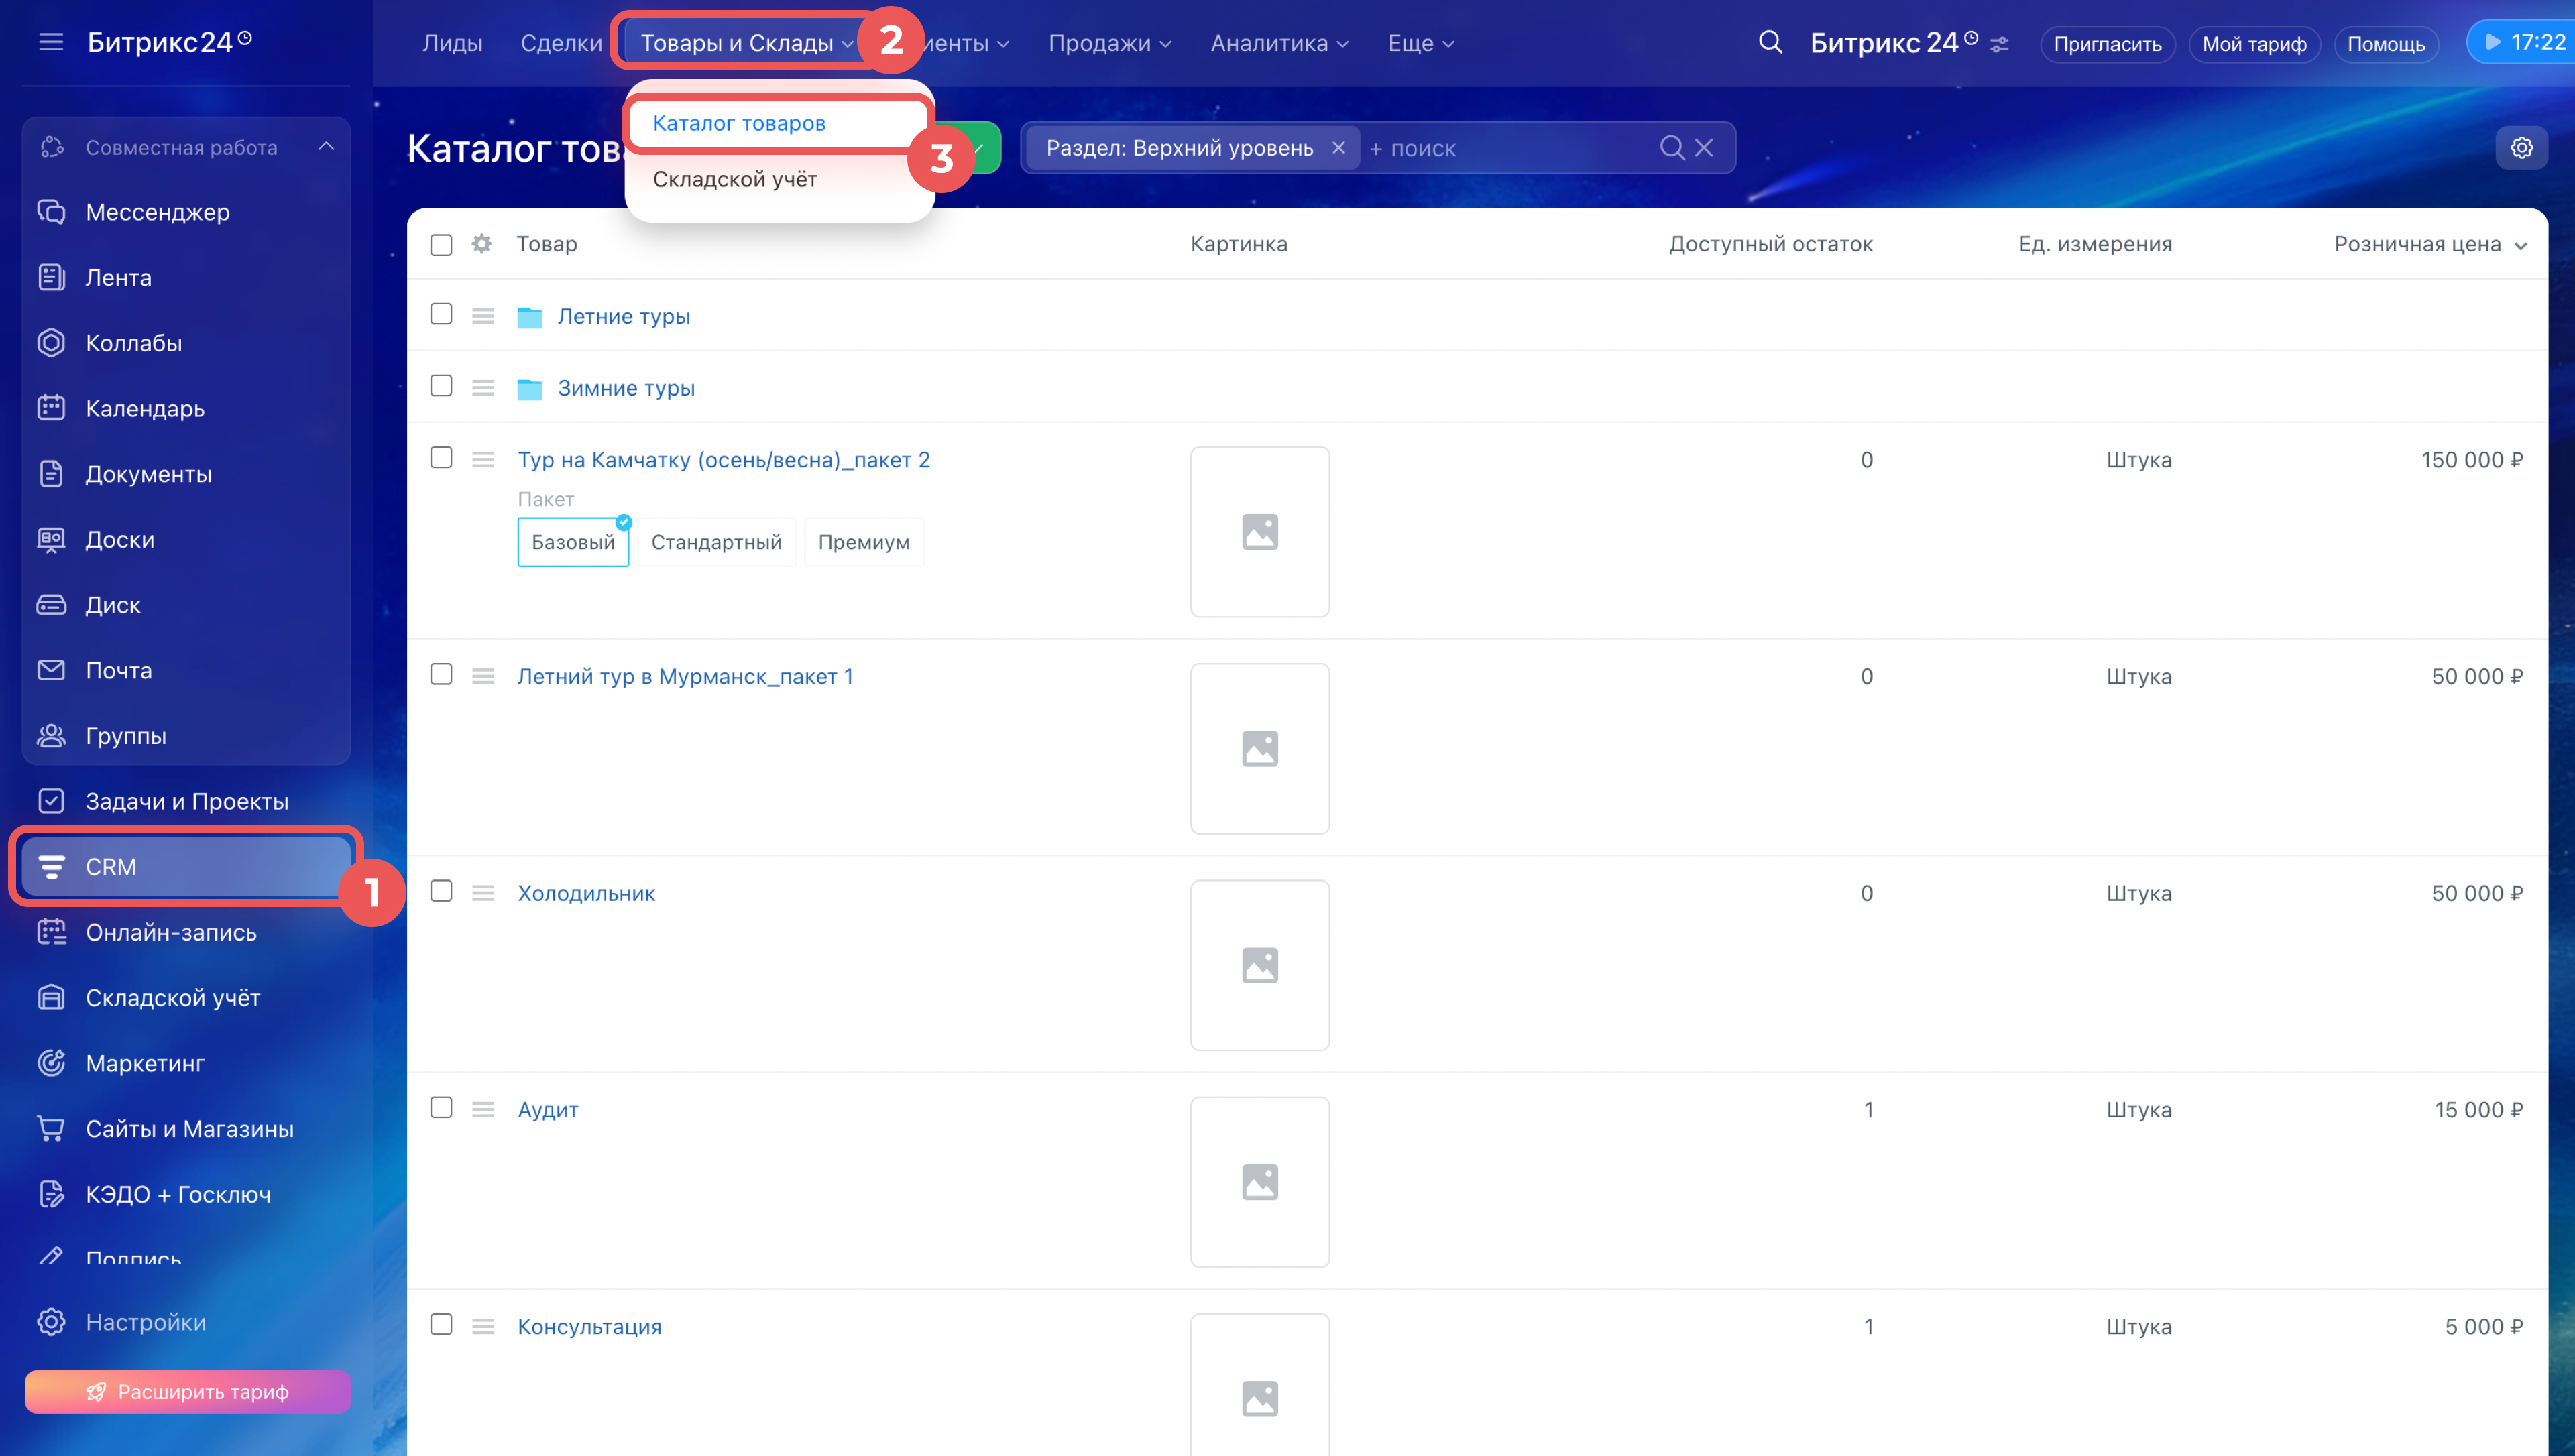Viewport: 2575px width, 1456px height.
Task: Choose Складской учёт from dropdown menu
Action: coord(735,179)
